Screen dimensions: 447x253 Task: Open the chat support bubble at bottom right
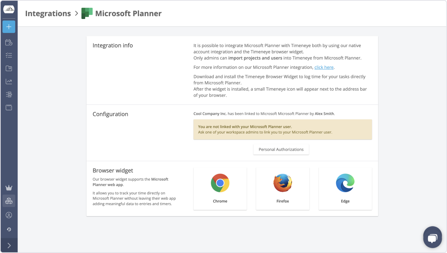click(x=432, y=237)
